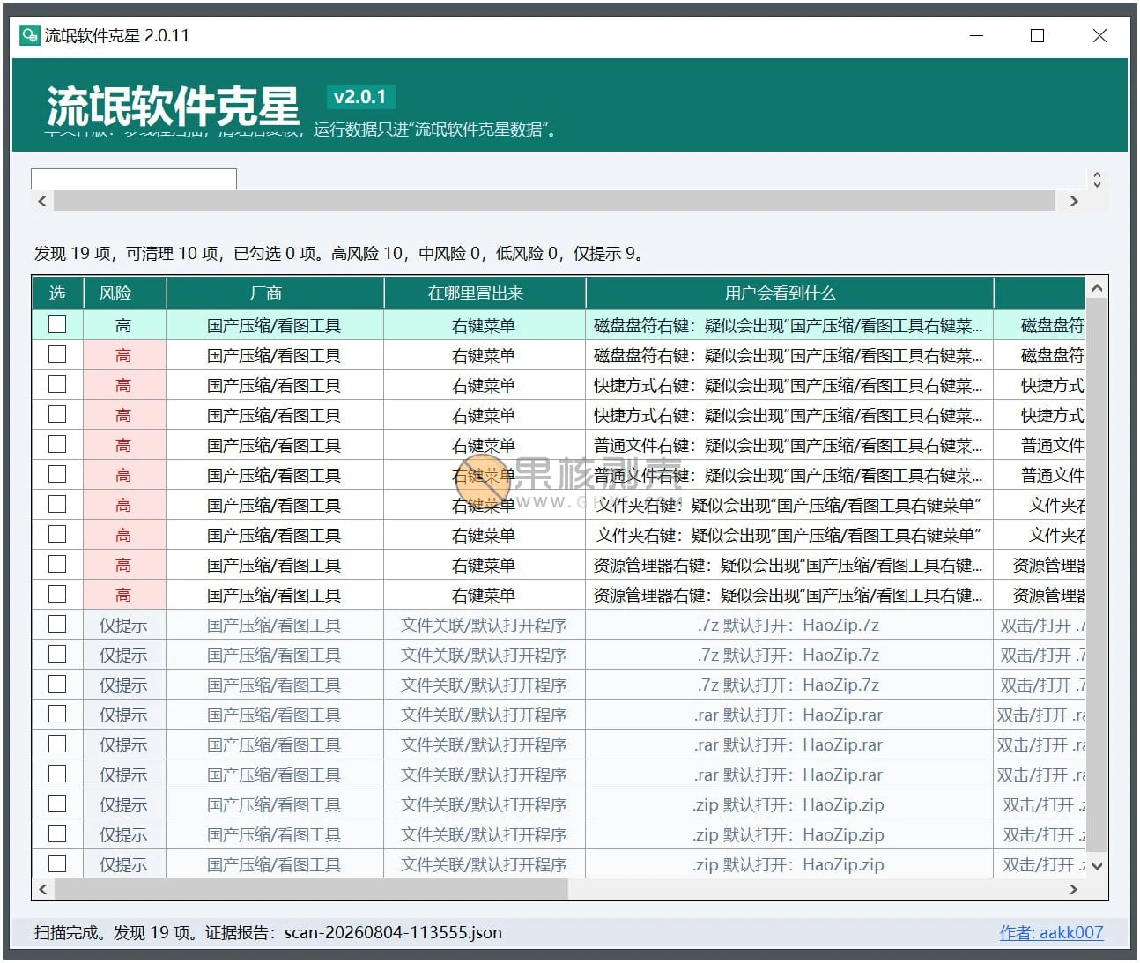
Task: Click the right arrow of the upper horizontal scrollbar
Action: pyautogui.click(x=1073, y=201)
